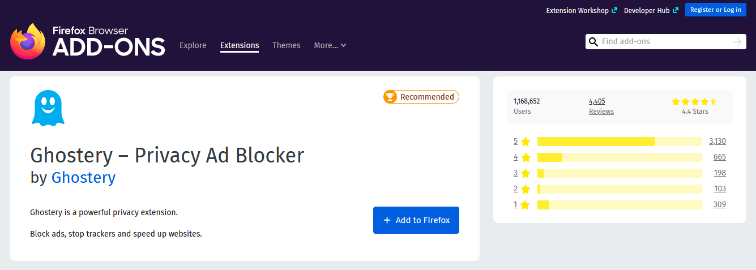Viewport: 756px width, 270px height.
Task: Click the 1-star rating row star
Action: pos(526,205)
